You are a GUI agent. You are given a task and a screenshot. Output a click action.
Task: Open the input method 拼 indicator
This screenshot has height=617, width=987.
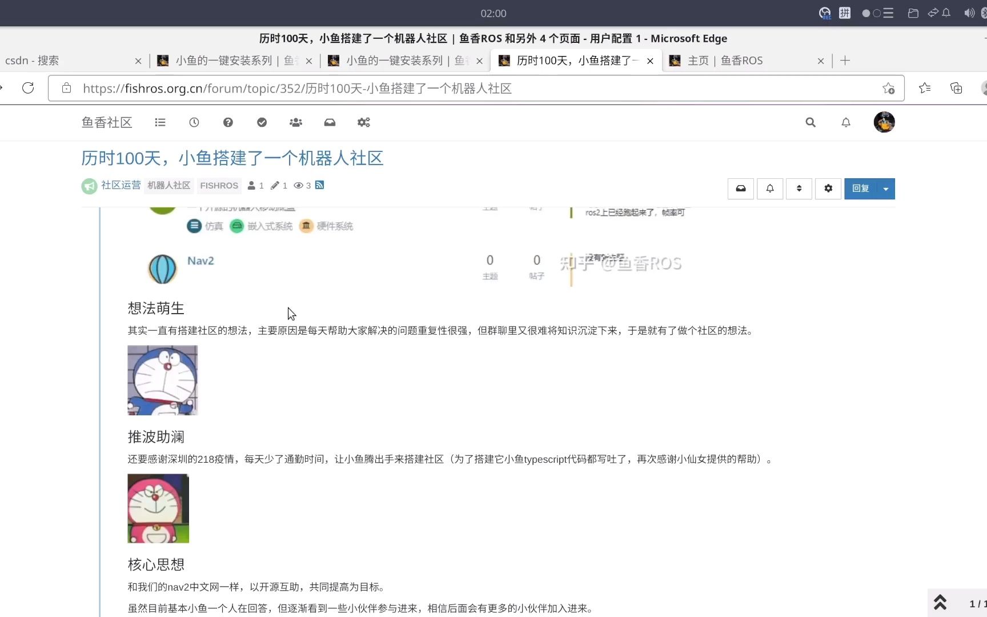pos(845,13)
